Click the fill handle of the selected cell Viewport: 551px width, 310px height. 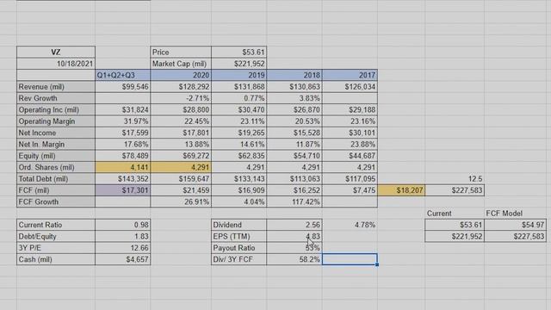pyautogui.click(x=377, y=264)
